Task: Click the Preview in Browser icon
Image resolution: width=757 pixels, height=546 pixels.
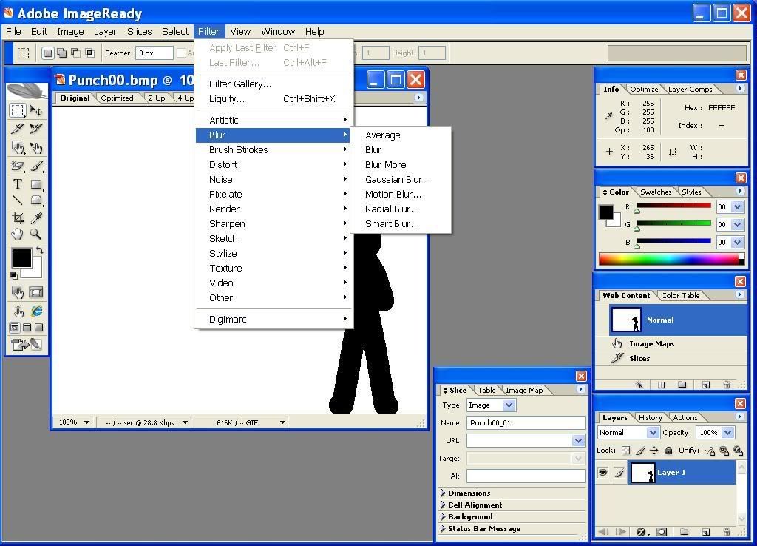Action: point(36,310)
